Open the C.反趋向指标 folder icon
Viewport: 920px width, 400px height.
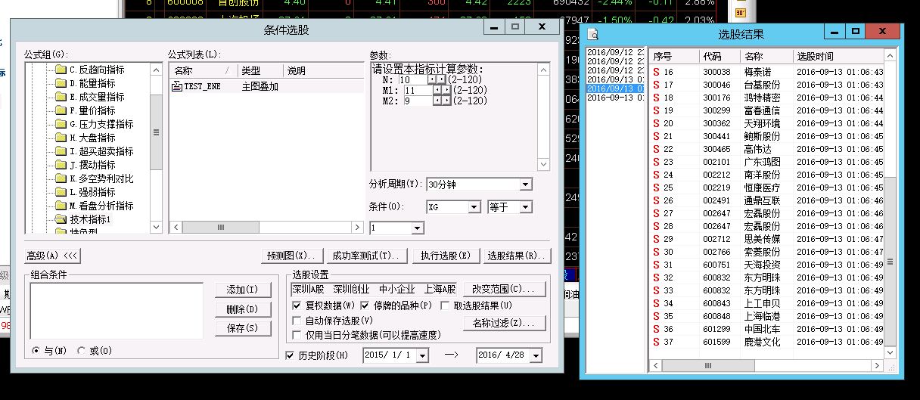pyautogui.click(x=61, y=70)
